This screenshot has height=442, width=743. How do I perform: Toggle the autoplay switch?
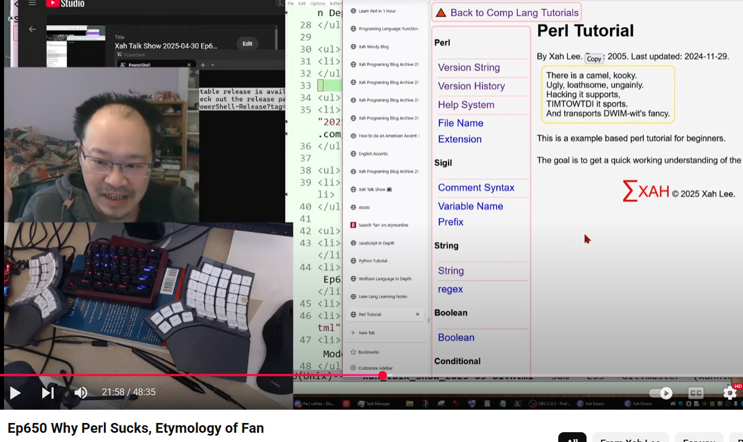[661, 394]
